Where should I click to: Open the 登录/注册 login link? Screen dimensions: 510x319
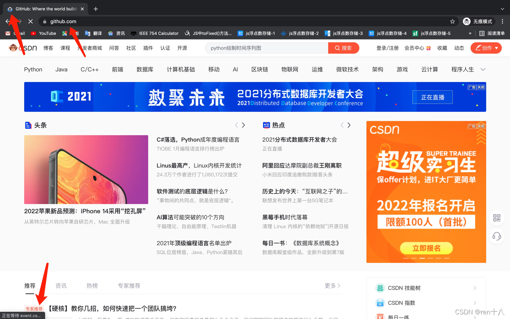tap(387, 48)
